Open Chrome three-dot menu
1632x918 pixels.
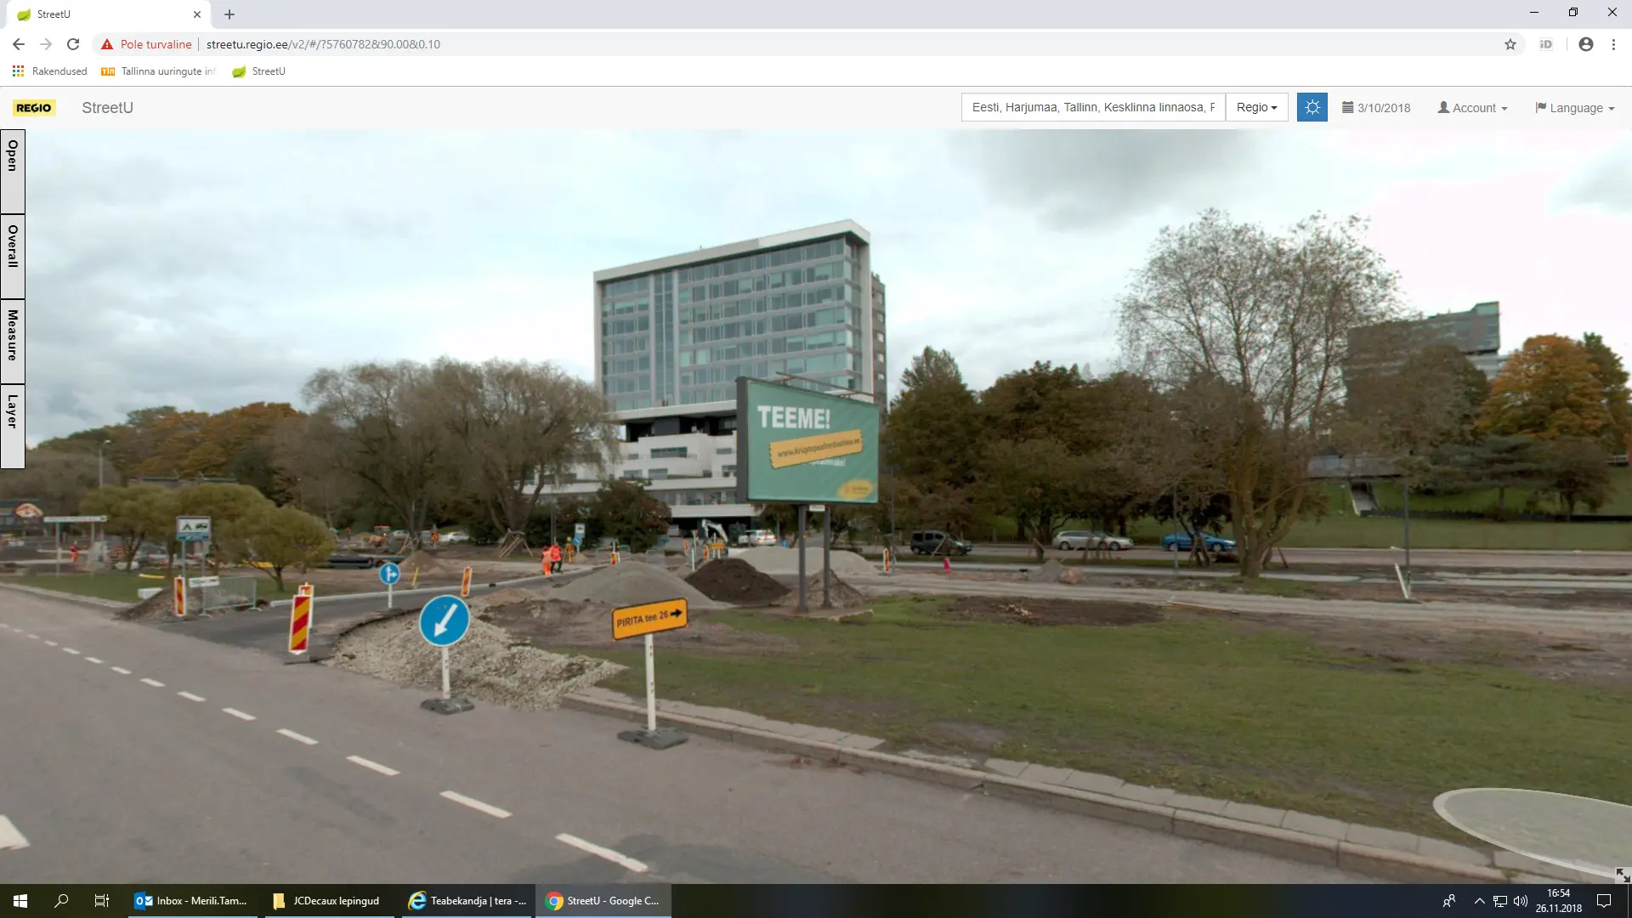(x=1613, y=44)
